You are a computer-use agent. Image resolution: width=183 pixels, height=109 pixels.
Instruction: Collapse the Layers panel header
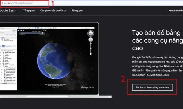[x=8, y=49]
